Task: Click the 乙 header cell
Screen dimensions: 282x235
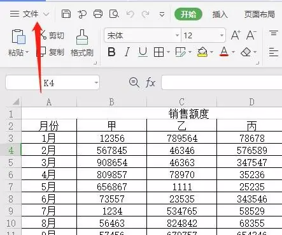Action: click(181, 126)
